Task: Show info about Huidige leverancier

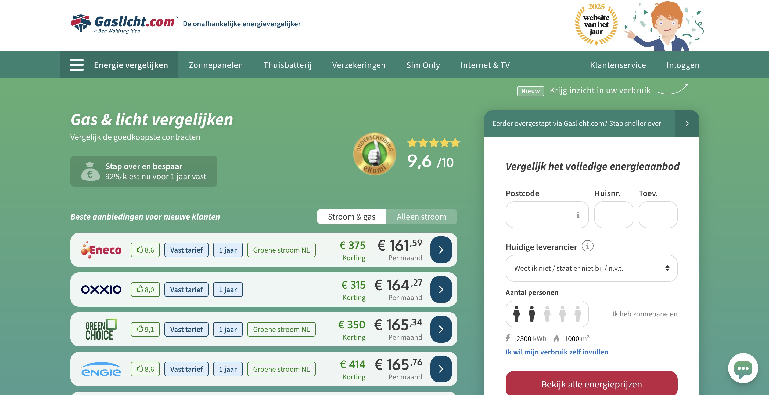Action: click(x=587, y=246)
